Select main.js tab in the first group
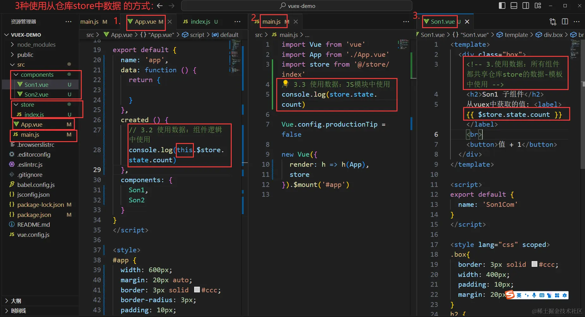This screenshot has width=585, height=317. (x=94, y=21)
